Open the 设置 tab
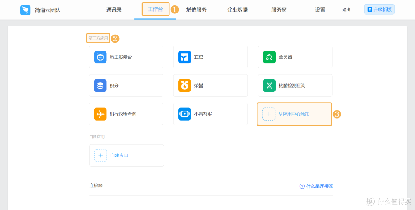415x210 pixels. 320,10
